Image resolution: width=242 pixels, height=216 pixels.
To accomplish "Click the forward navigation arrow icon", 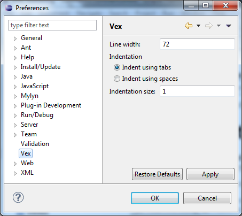I will (209, 26).
